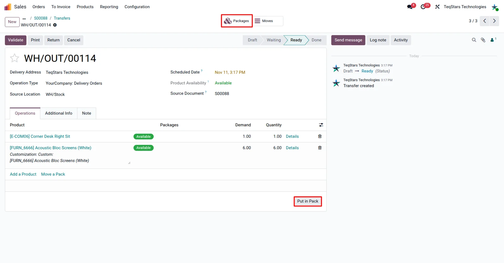Click Move a Pack link
The image size is (504, 263).
coord(53,174)
